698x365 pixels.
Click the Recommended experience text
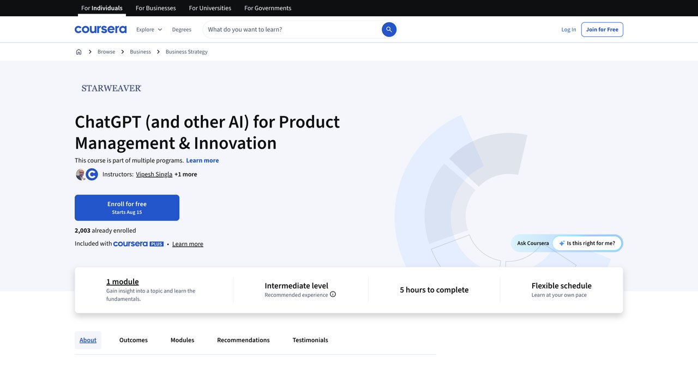click(296, 295)
